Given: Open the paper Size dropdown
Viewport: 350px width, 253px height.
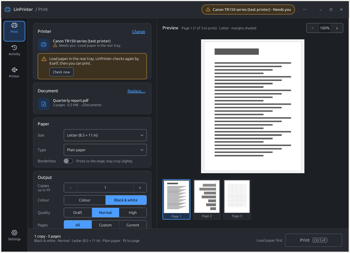Looking at the screenshot, I should click(x=105, y=135).
